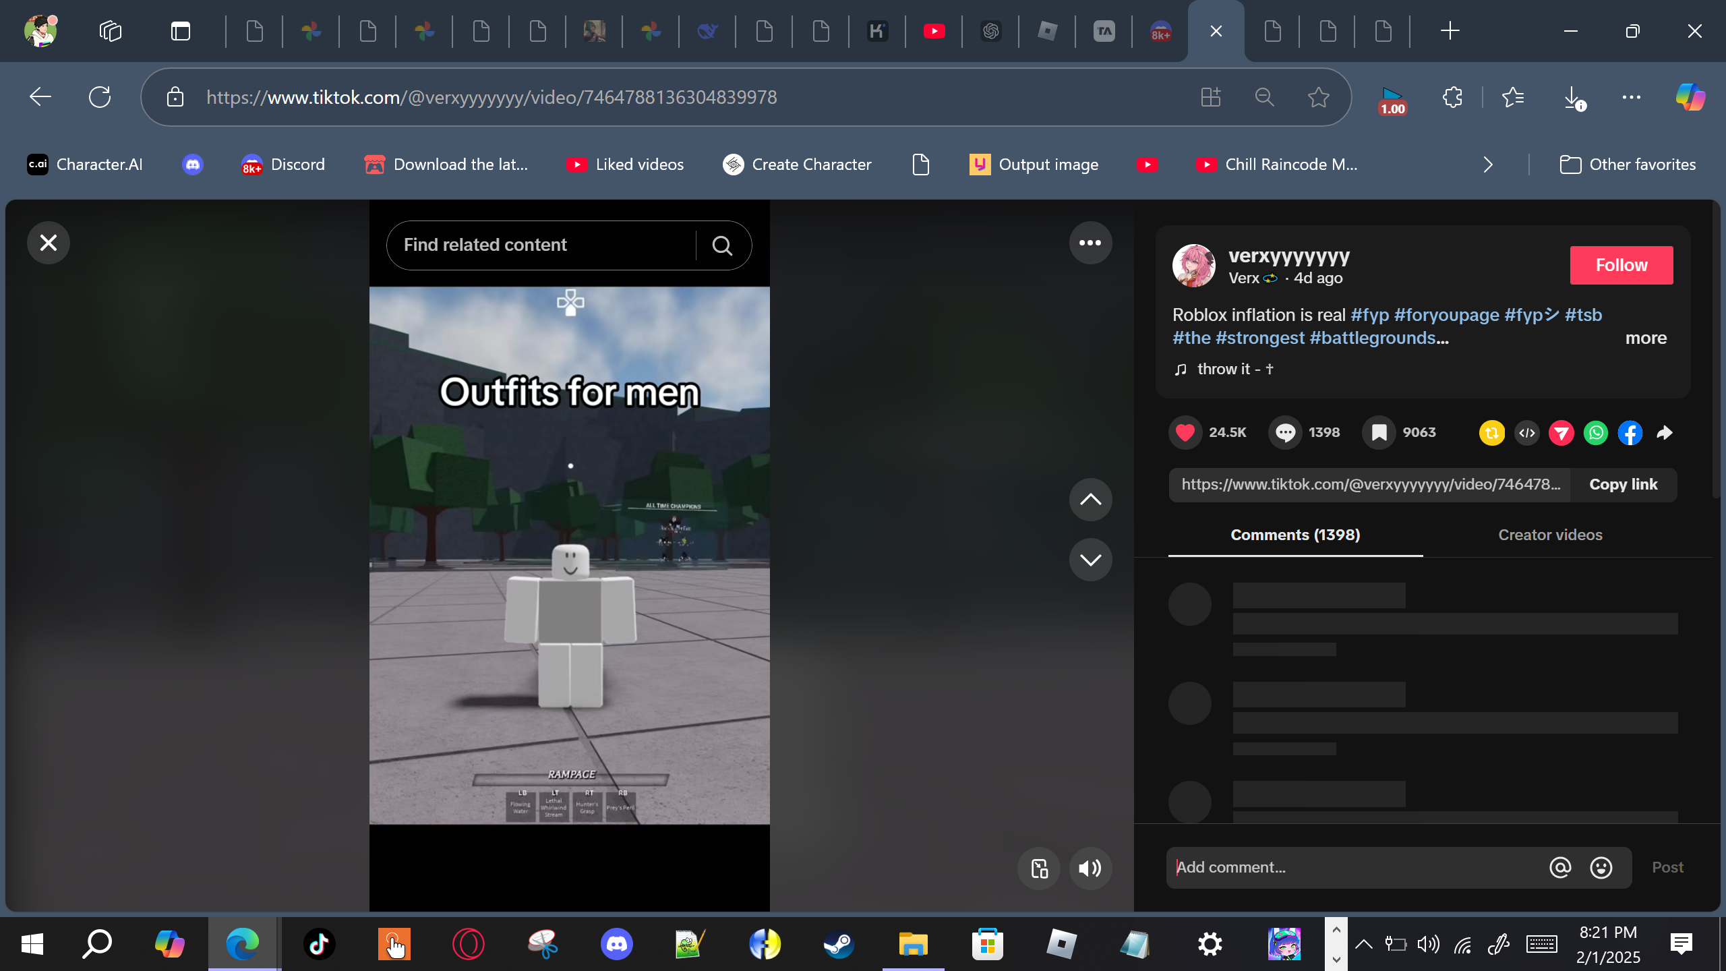Add this page to browser favorites star
The width and height of the screenshot is (1726, 971).
[1318, 98]
